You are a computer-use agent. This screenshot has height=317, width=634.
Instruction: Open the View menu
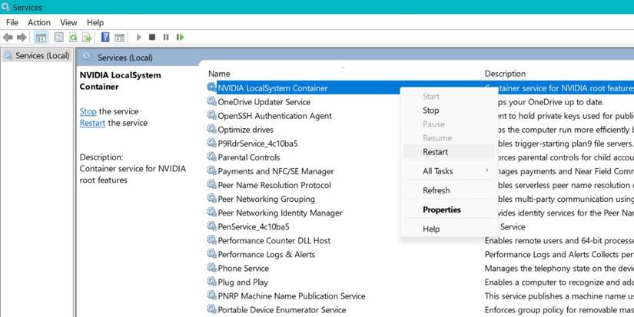pos(68,22)
